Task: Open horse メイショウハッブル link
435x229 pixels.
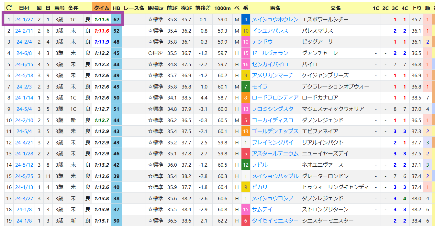Action: coord(275,176)
